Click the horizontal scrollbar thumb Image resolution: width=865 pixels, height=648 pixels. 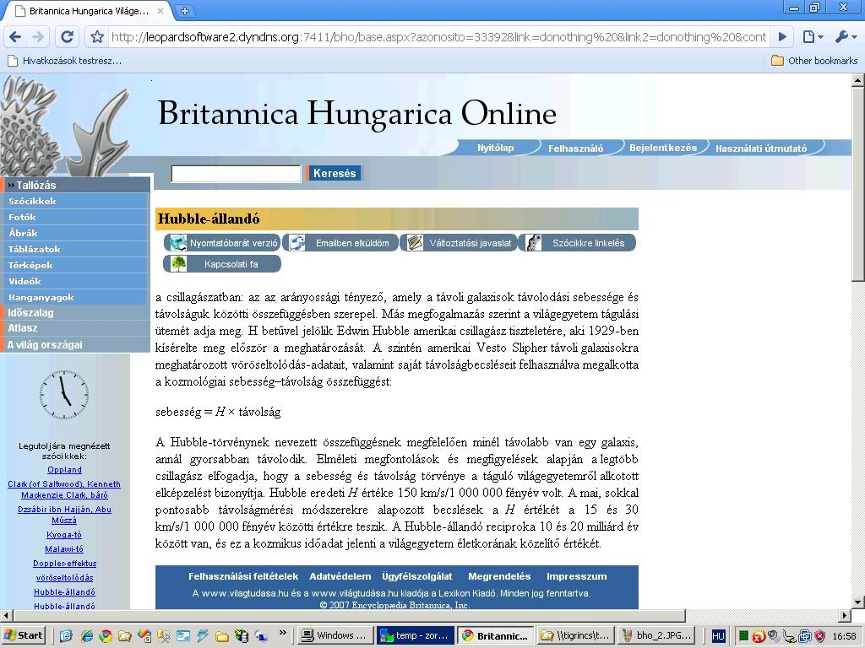coord(349,615)
